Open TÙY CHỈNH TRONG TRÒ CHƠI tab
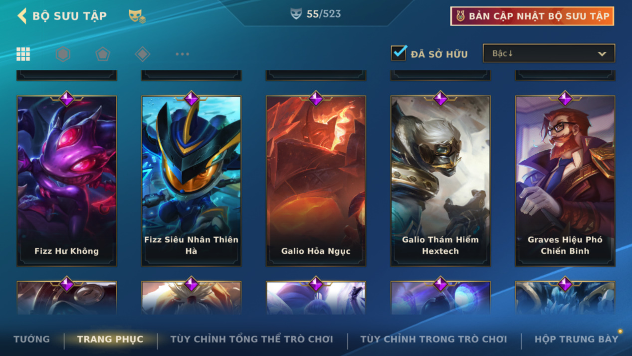 (434, 339)
